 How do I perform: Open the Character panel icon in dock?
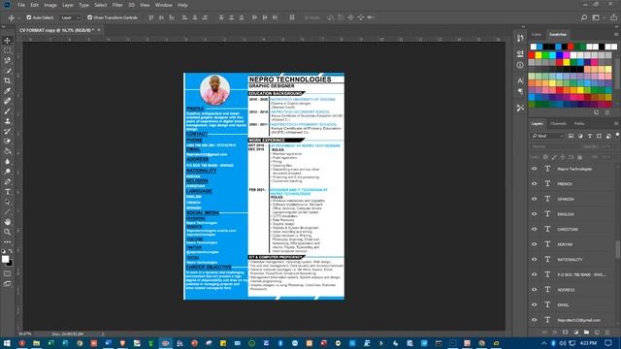coord(520,80)
